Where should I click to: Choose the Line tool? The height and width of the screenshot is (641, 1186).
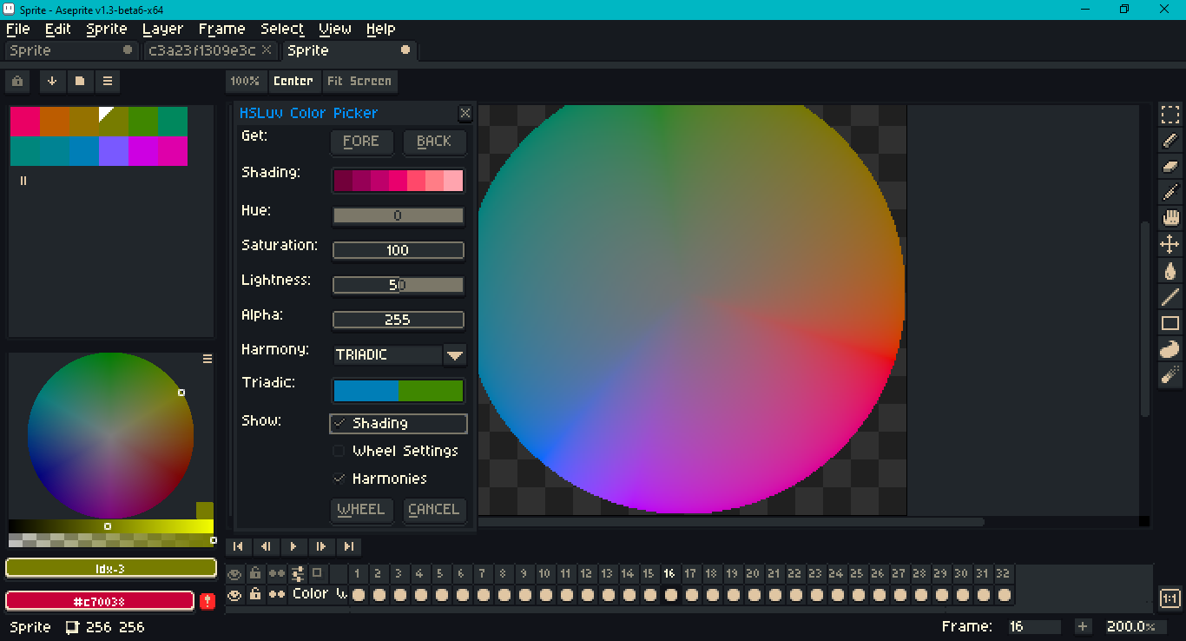coord(1170,297)
